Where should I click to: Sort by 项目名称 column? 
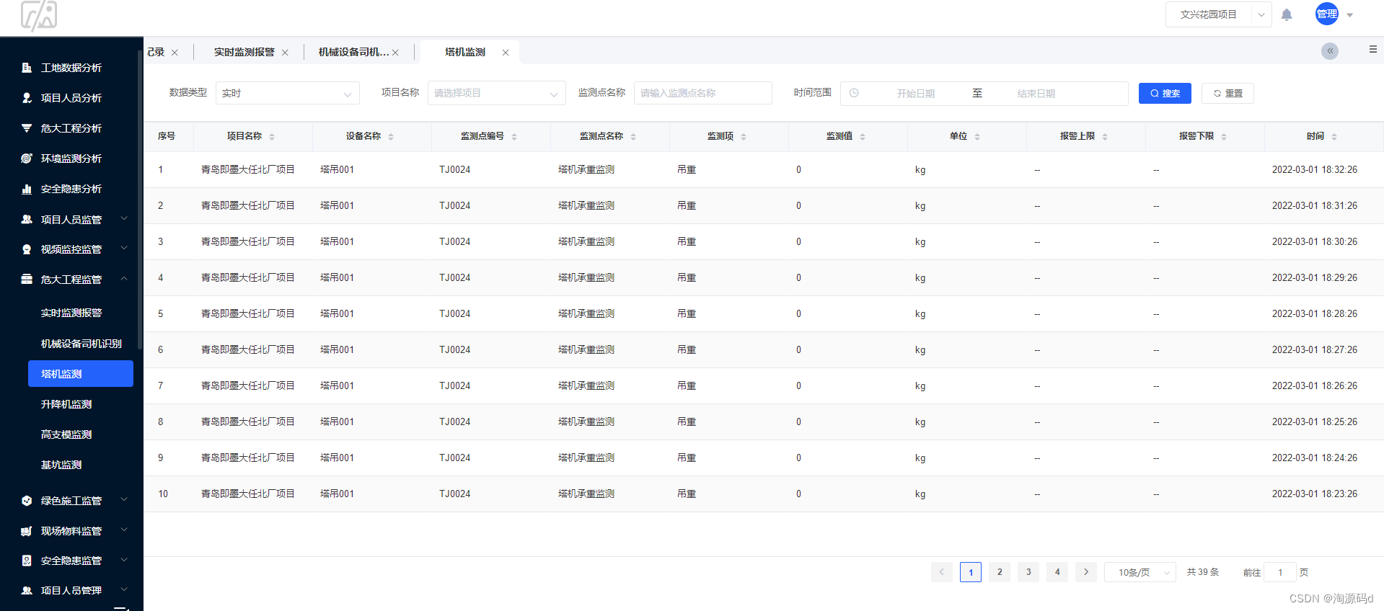[272, 136]
